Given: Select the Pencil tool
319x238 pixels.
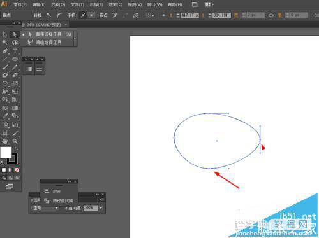Looking at the screenshot, I should [x=15, y=67].
